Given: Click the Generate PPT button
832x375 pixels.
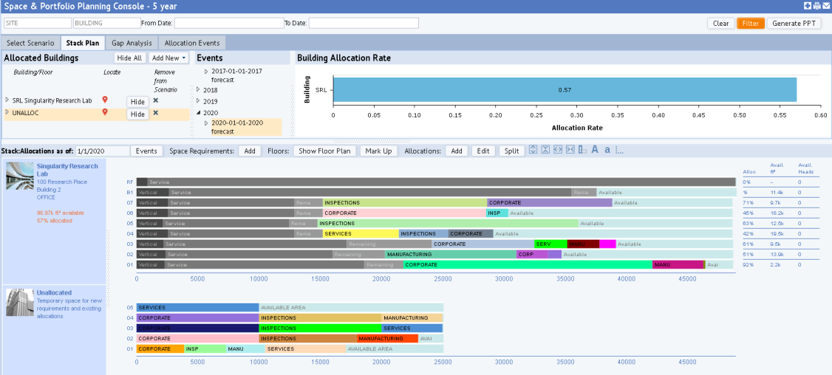Looking at the screenshot, I should tap(795, 23).
